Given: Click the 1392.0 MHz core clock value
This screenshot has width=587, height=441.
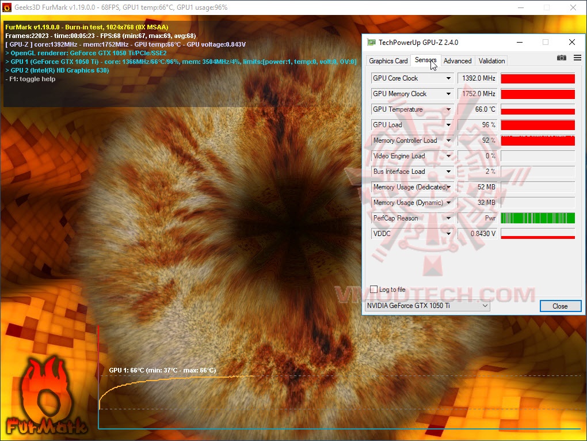Looking at the screenshot, I should pyautogui.click(x=478, y=78).
